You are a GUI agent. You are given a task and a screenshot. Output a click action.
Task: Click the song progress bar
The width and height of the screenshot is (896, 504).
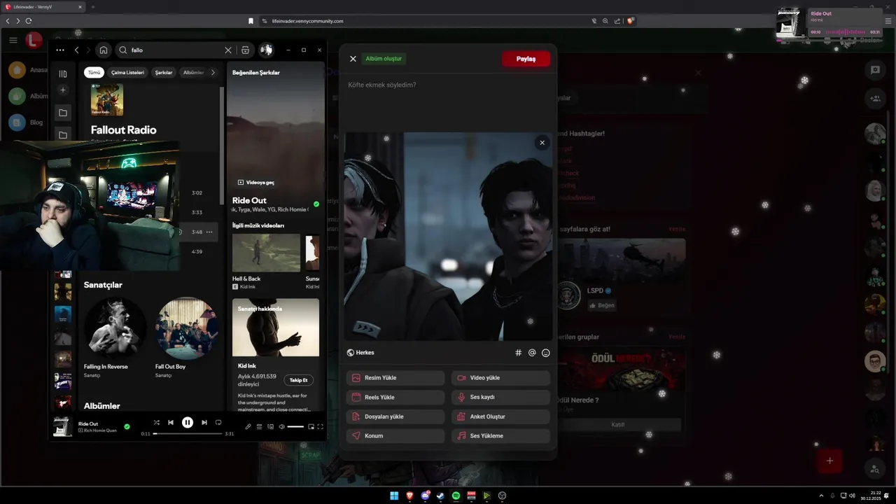point(188,434)
